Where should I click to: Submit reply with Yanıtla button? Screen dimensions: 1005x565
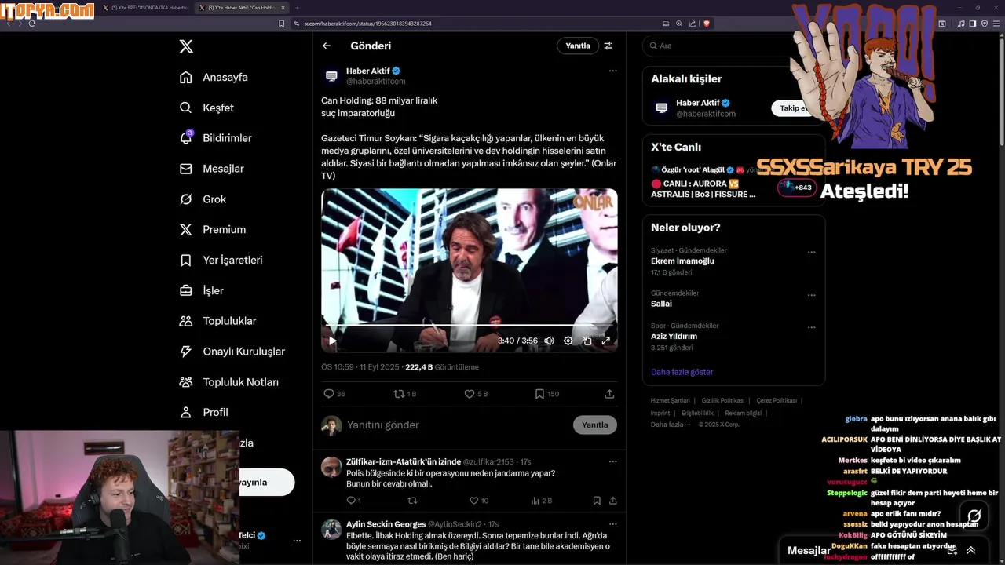tap(595, 425)
